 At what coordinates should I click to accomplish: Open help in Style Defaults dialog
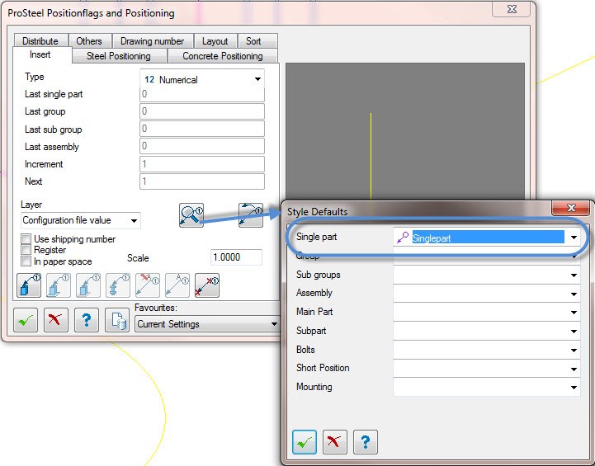coord(366,442)
